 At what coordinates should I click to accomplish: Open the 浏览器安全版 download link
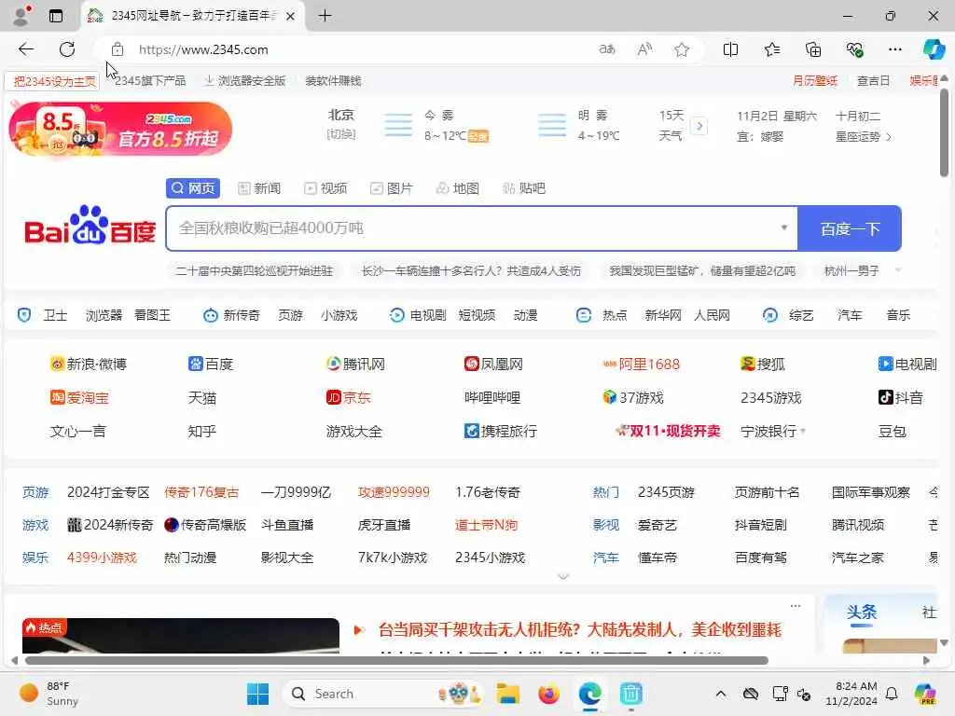click(x=245, y=80)
